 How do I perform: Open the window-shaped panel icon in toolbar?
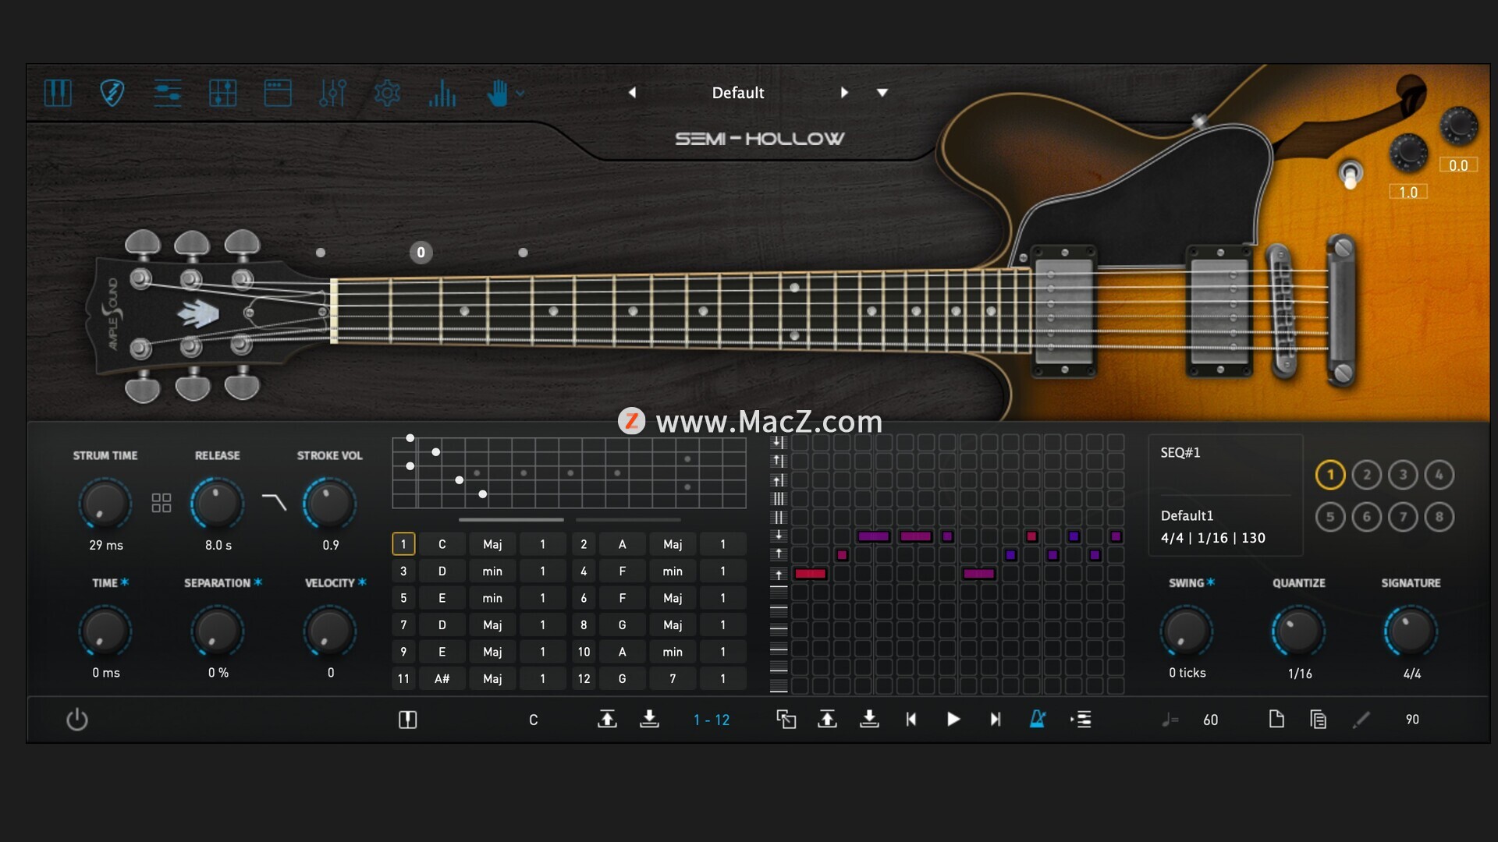coord(278,93)
